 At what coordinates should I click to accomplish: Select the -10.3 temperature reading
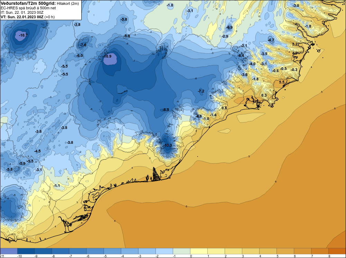tap(167, 146)
